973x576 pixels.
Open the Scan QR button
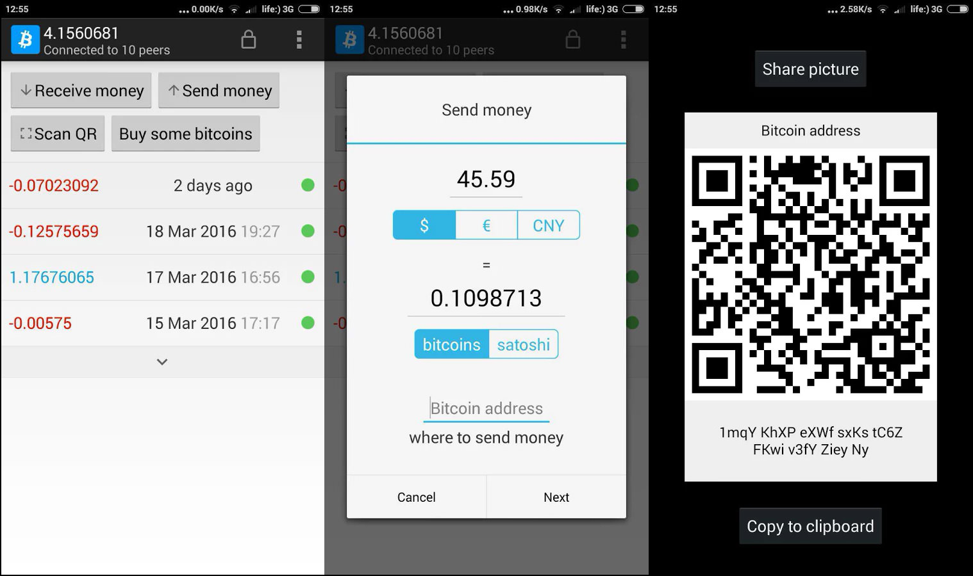coord(58,133)
